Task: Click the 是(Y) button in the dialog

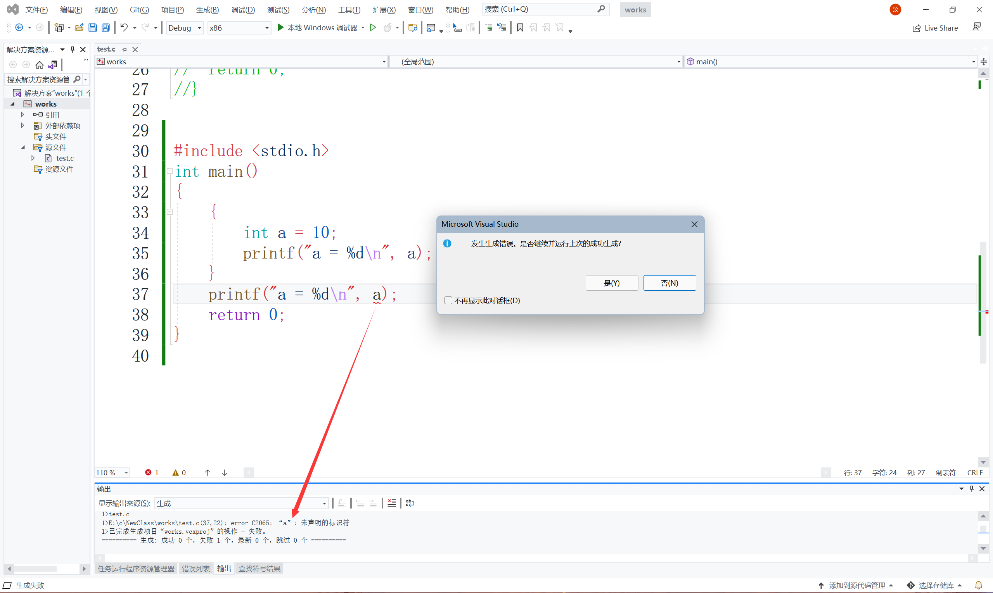Action: tap(611, 283)
